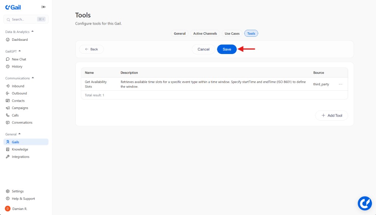
Task: Open chat History in the sidebar
Action: pyautogui.click(x=17, y=67)
